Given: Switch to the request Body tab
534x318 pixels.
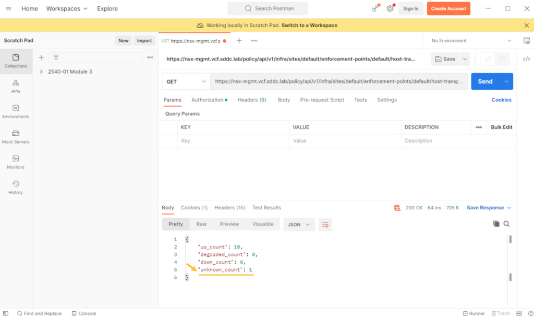Looking at the screenshot, I should [284, 100].
